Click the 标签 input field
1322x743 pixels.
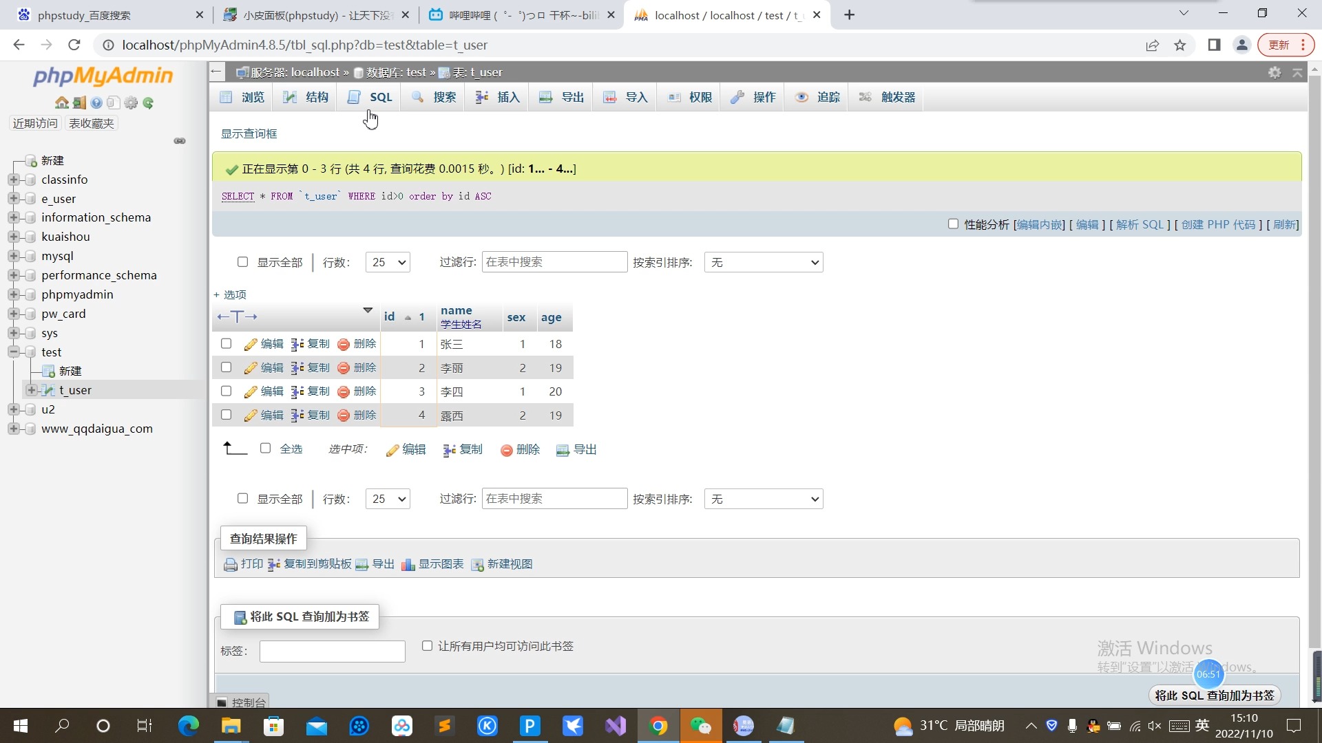pyautogui.click(x=332, y=651)
